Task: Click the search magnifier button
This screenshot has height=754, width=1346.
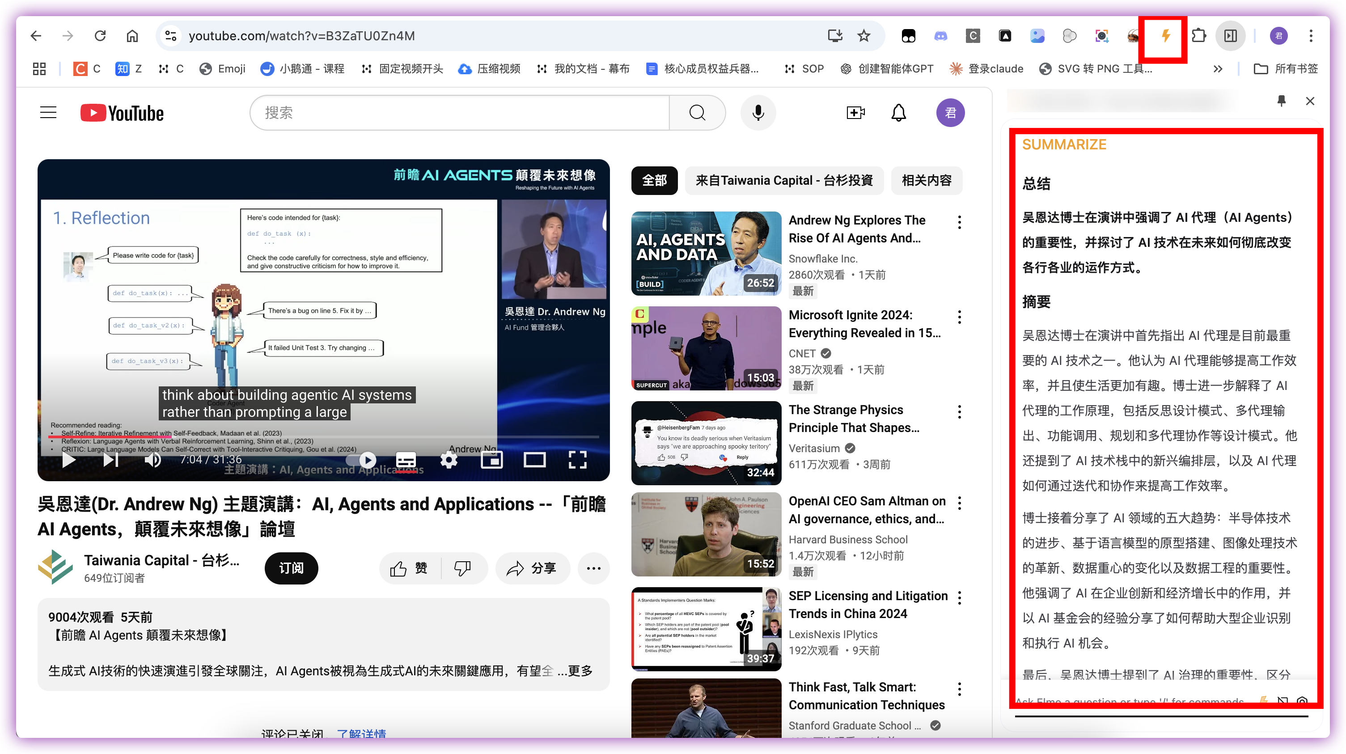Action: coord(697,112)
